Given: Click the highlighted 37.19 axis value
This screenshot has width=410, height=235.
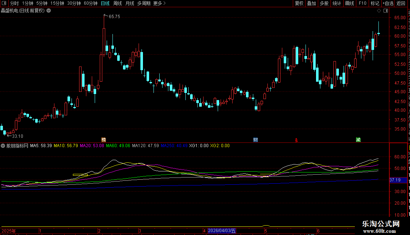Looking at the screenshot, I should 398,180.
